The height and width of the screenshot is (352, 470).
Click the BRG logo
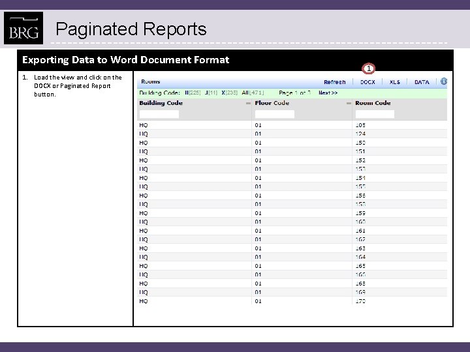coord(23,28)
